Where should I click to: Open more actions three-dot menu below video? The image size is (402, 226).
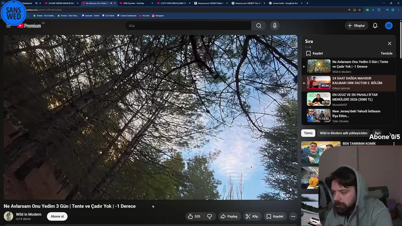click(x=293, y=216)
